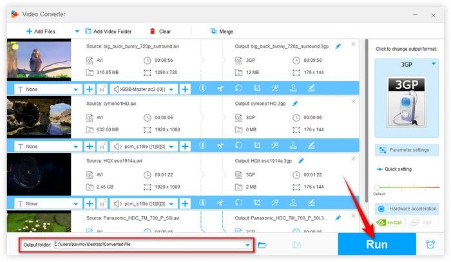Click the Hardware acceleration button
Viewport: 451px width, 262px height.
(407, 209)
